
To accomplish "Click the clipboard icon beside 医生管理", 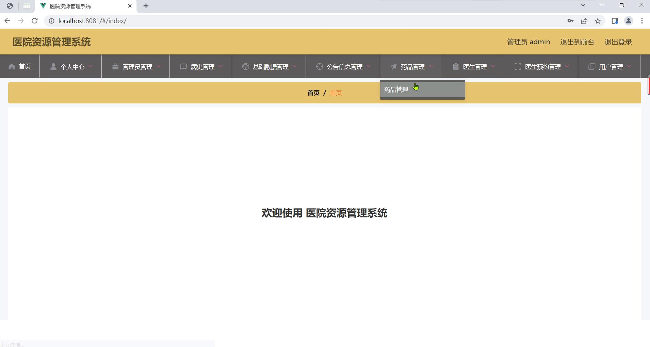I will (456, 67).
